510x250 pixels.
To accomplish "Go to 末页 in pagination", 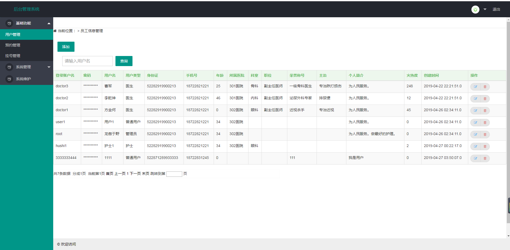I will pos(146,174).
